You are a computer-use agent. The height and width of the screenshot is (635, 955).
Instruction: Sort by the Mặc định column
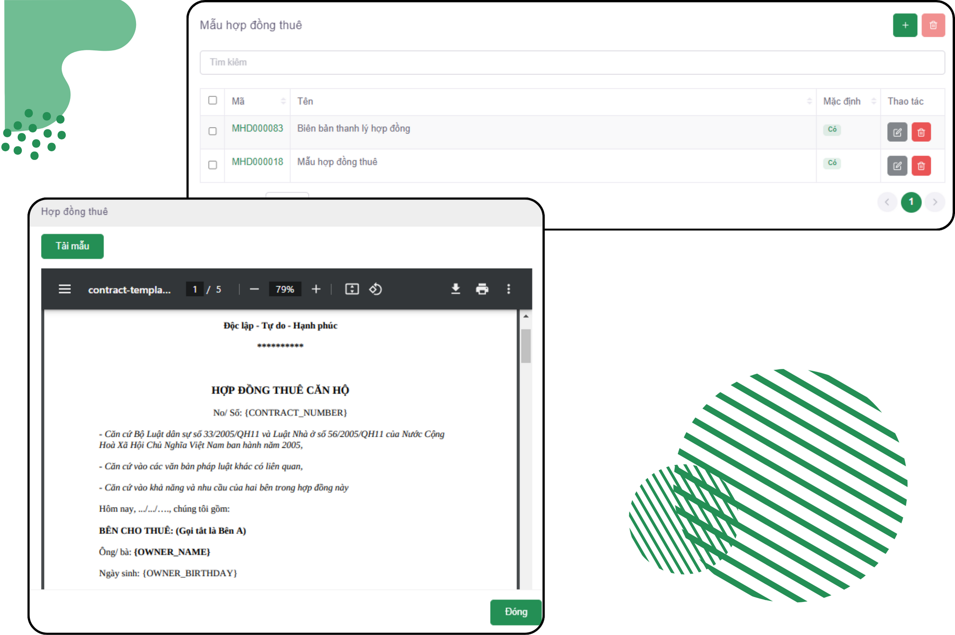(x=874, y=101)
